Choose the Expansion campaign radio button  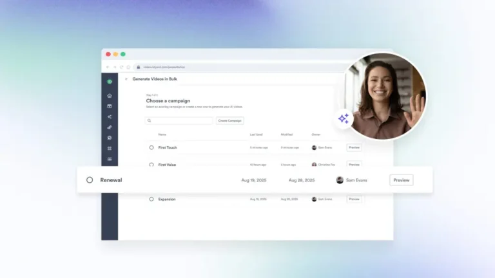click(x=151, y=199)
